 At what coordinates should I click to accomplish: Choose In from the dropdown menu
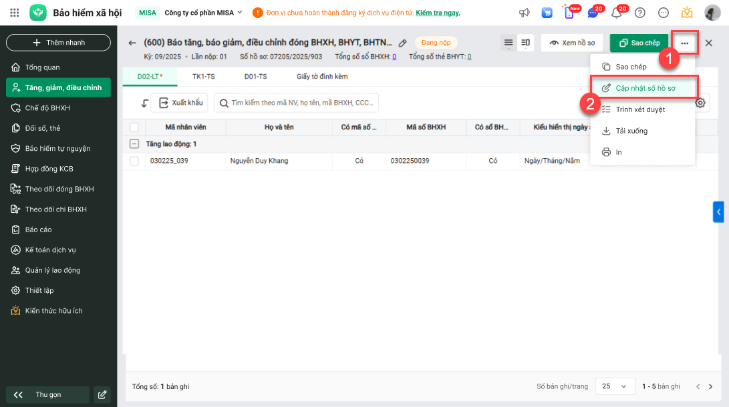point(643,152)
